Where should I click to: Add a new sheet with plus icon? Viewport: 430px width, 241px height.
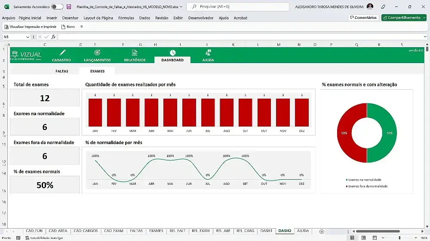(x=322, y=232)
